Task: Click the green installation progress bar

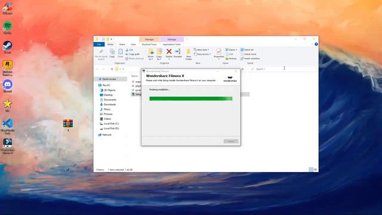Action: [191, 99]
